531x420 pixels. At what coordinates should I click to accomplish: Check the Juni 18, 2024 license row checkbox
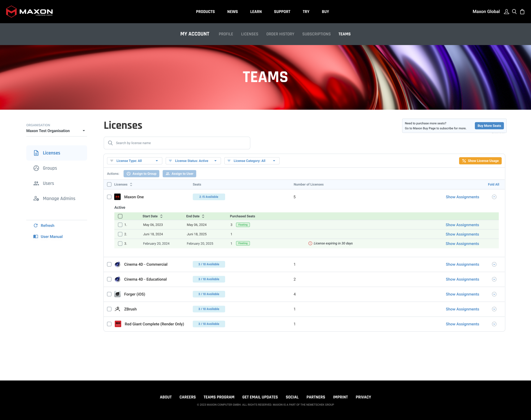click(x=120, y=234)
